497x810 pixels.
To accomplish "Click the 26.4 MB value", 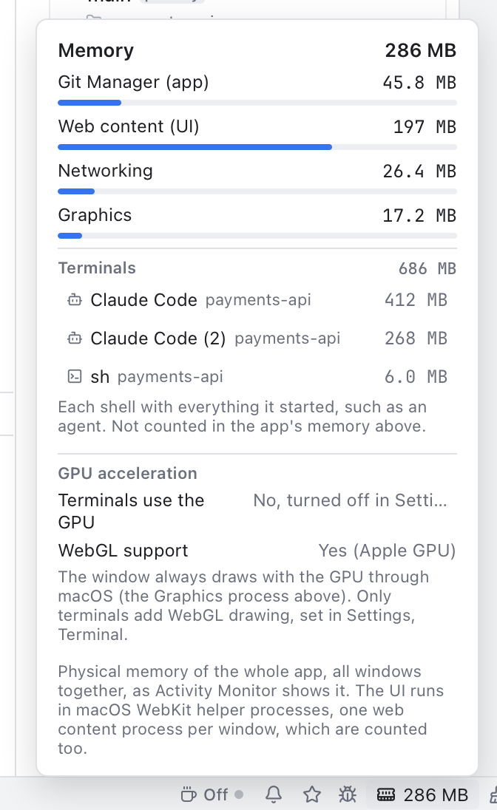I will pyautogui.click(x=419, y=171).
